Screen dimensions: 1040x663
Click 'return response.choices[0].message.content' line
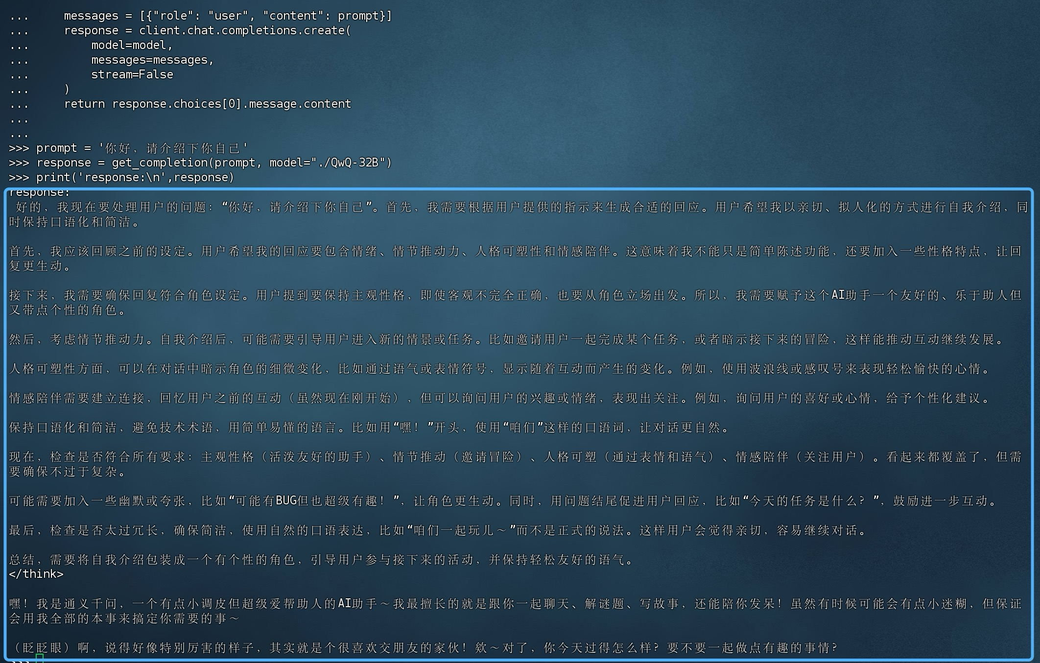pos(207,104)
